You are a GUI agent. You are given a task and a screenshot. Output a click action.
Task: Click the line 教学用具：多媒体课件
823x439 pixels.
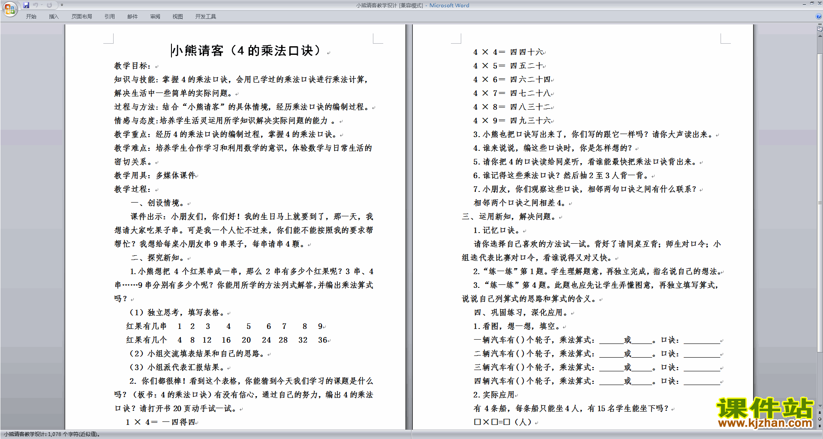pos(155,175)
